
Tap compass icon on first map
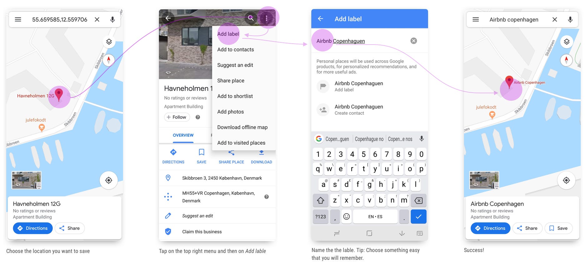(x=109, y=60)
